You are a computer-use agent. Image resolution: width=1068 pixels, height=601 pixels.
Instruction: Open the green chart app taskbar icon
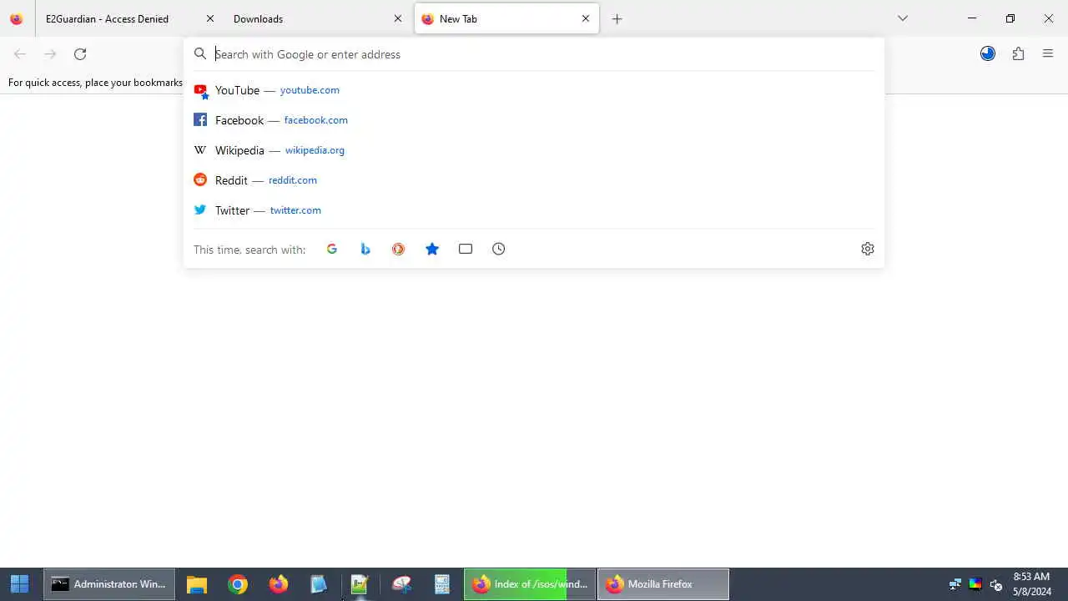[360, 584]
